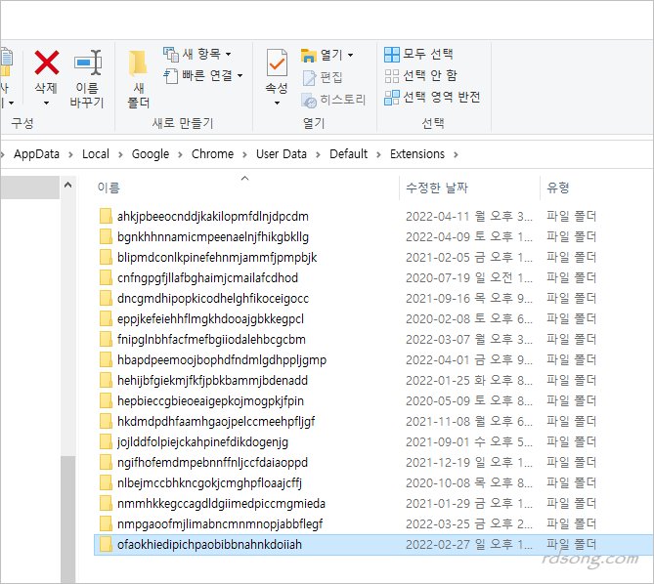
Task: Create a new folder with 새 폴더 icon
Action: [138, 64]
